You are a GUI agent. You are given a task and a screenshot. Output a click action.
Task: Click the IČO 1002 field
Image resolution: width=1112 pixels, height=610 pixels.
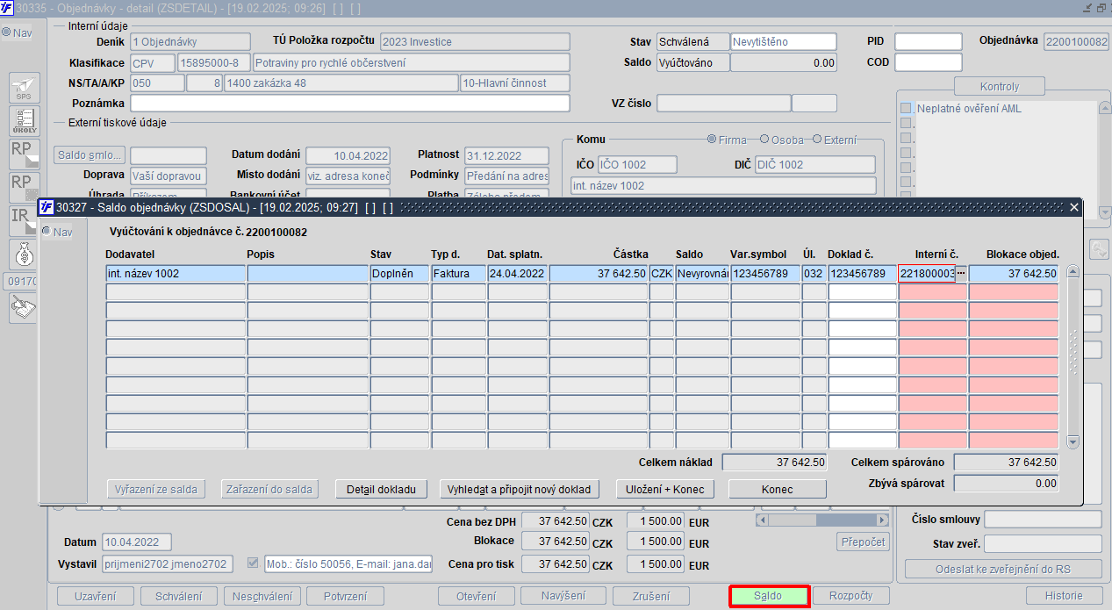tap(637, 164)
